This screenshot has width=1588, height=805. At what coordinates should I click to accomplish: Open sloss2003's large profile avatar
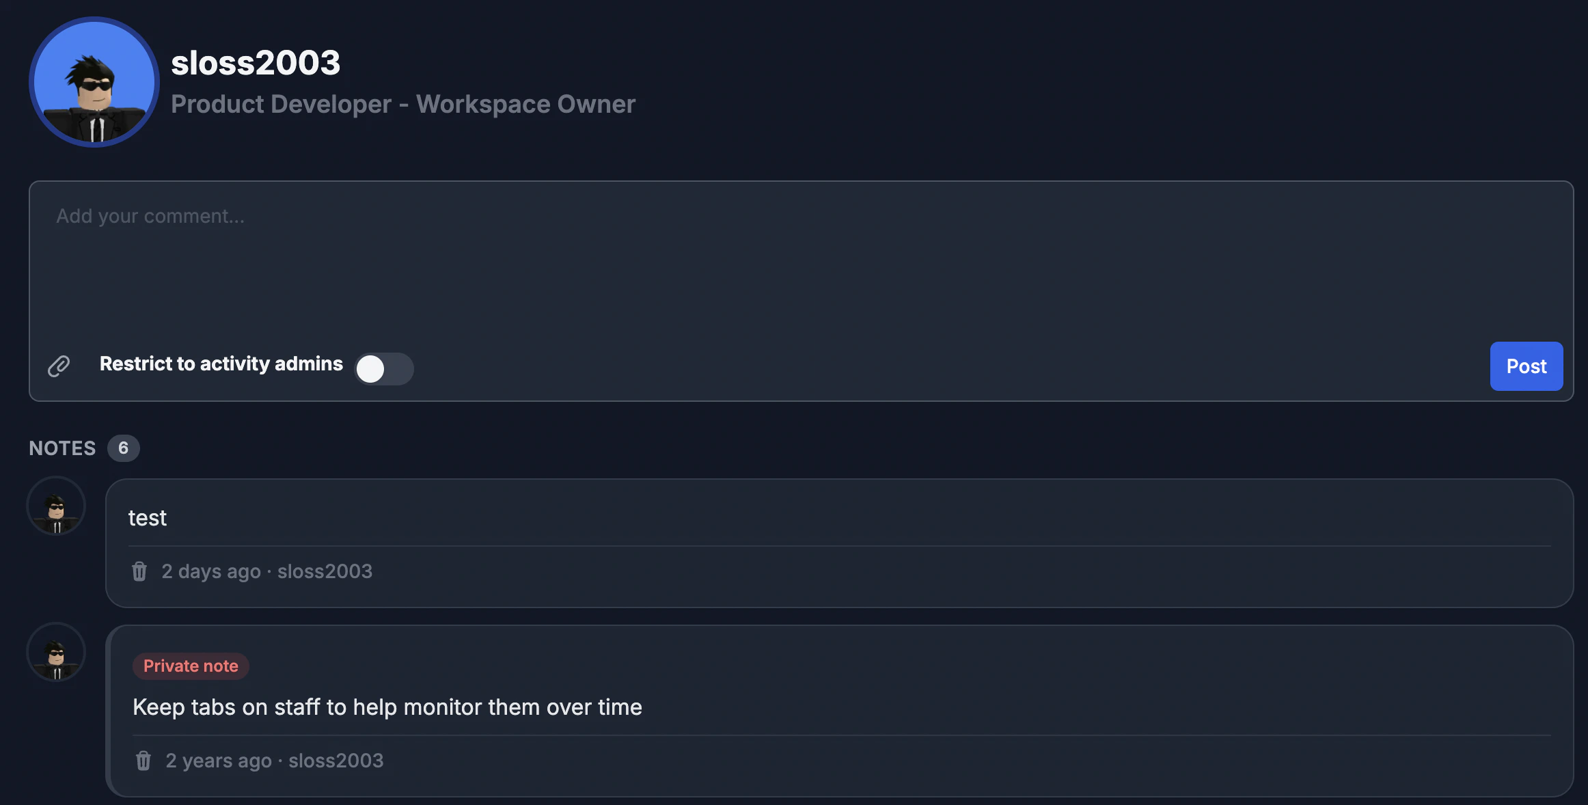pos(94,82)
